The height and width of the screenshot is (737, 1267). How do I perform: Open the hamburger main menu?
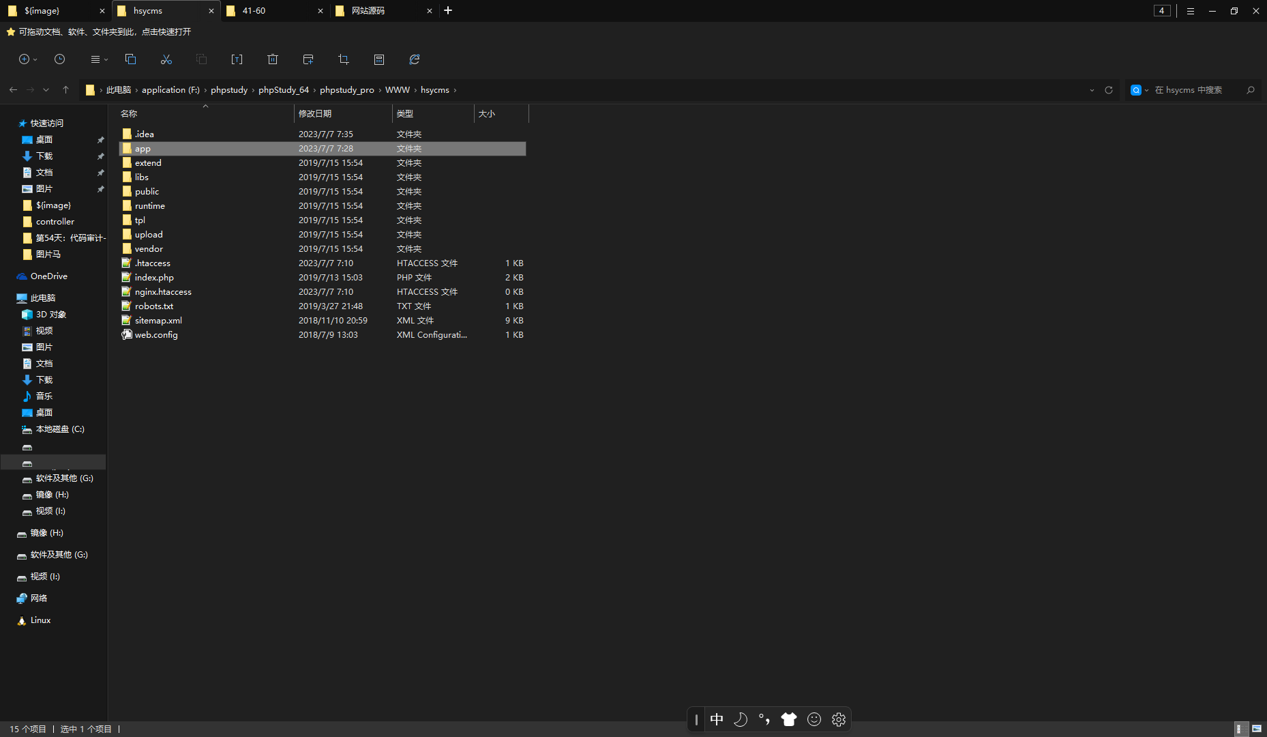click(1191, 11)
